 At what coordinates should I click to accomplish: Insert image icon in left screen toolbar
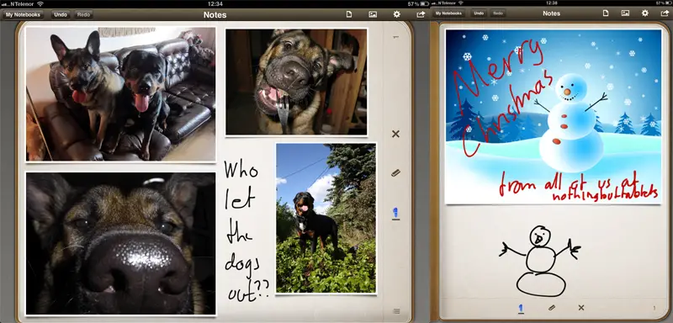click(x=373, y=14)
